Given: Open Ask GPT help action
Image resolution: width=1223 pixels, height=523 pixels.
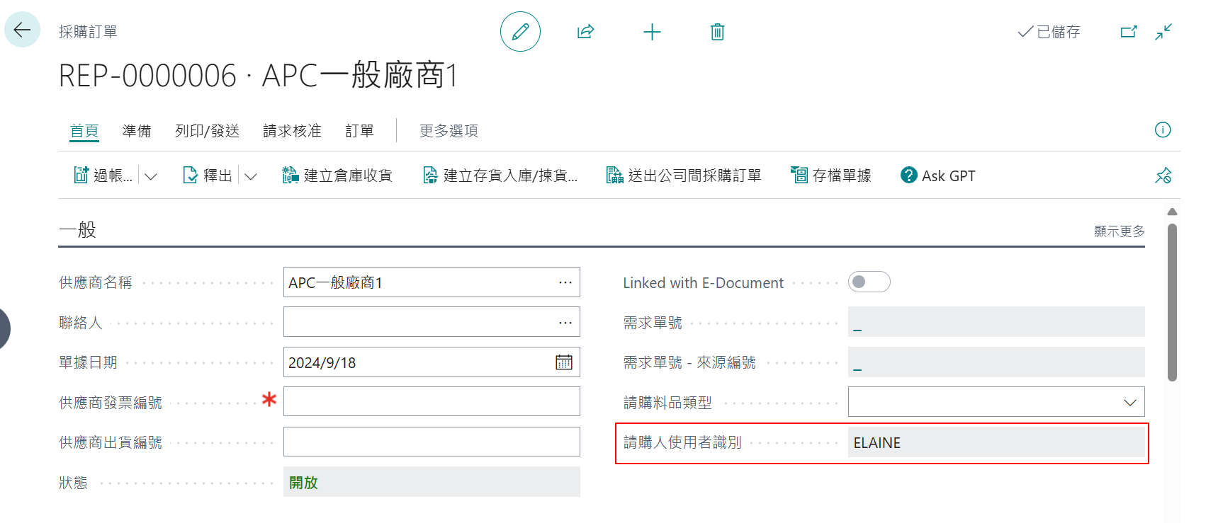Looking at the screenshot, I should pyautogui.click(x=938, y=176).
